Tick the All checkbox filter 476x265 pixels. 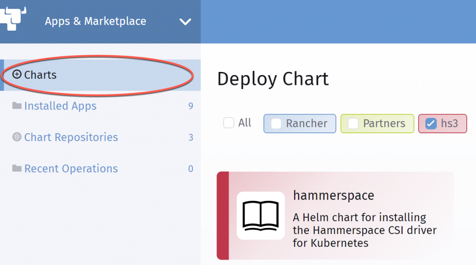coord(229,123)
